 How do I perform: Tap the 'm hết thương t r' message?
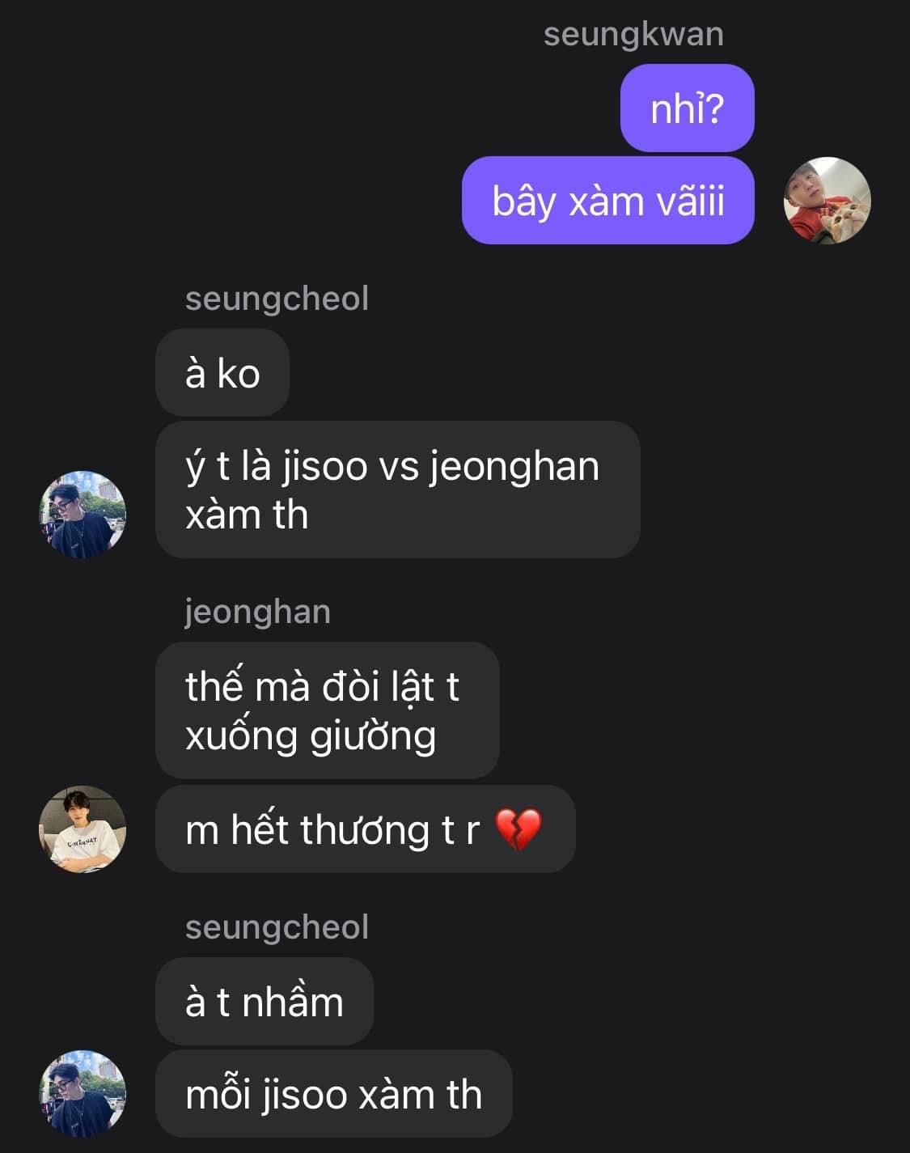365,829
